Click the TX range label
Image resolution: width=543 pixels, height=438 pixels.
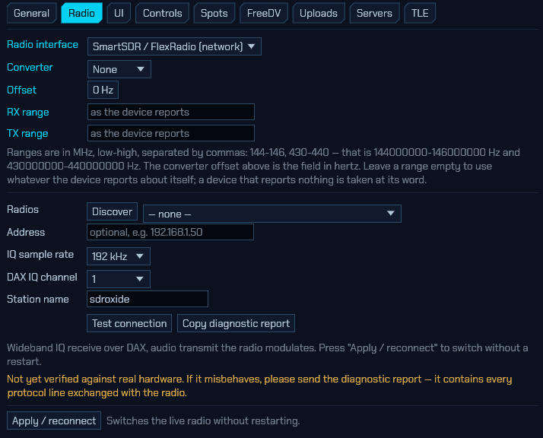[27, 133]
